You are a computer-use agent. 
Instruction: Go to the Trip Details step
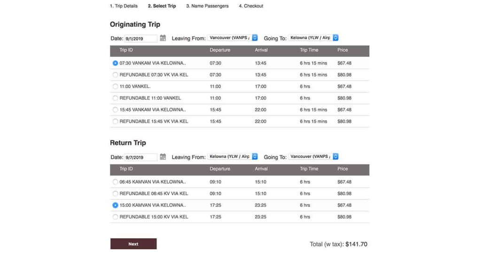point(124,6)
